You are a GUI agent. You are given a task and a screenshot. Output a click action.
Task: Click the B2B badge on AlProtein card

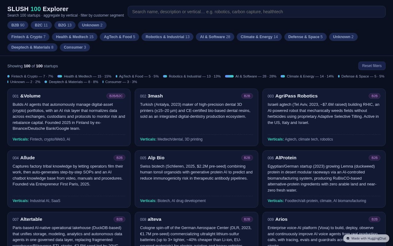(375, 158)
